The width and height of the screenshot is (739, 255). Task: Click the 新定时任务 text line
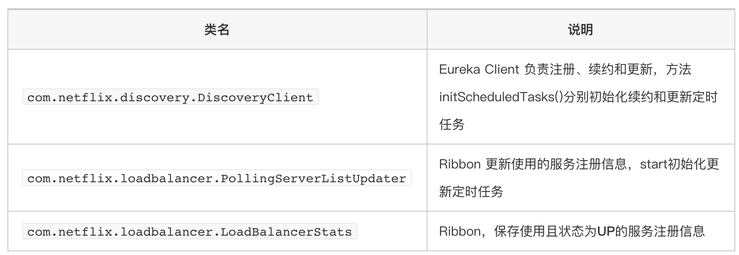pyautogui.click(x=471, y=191)
